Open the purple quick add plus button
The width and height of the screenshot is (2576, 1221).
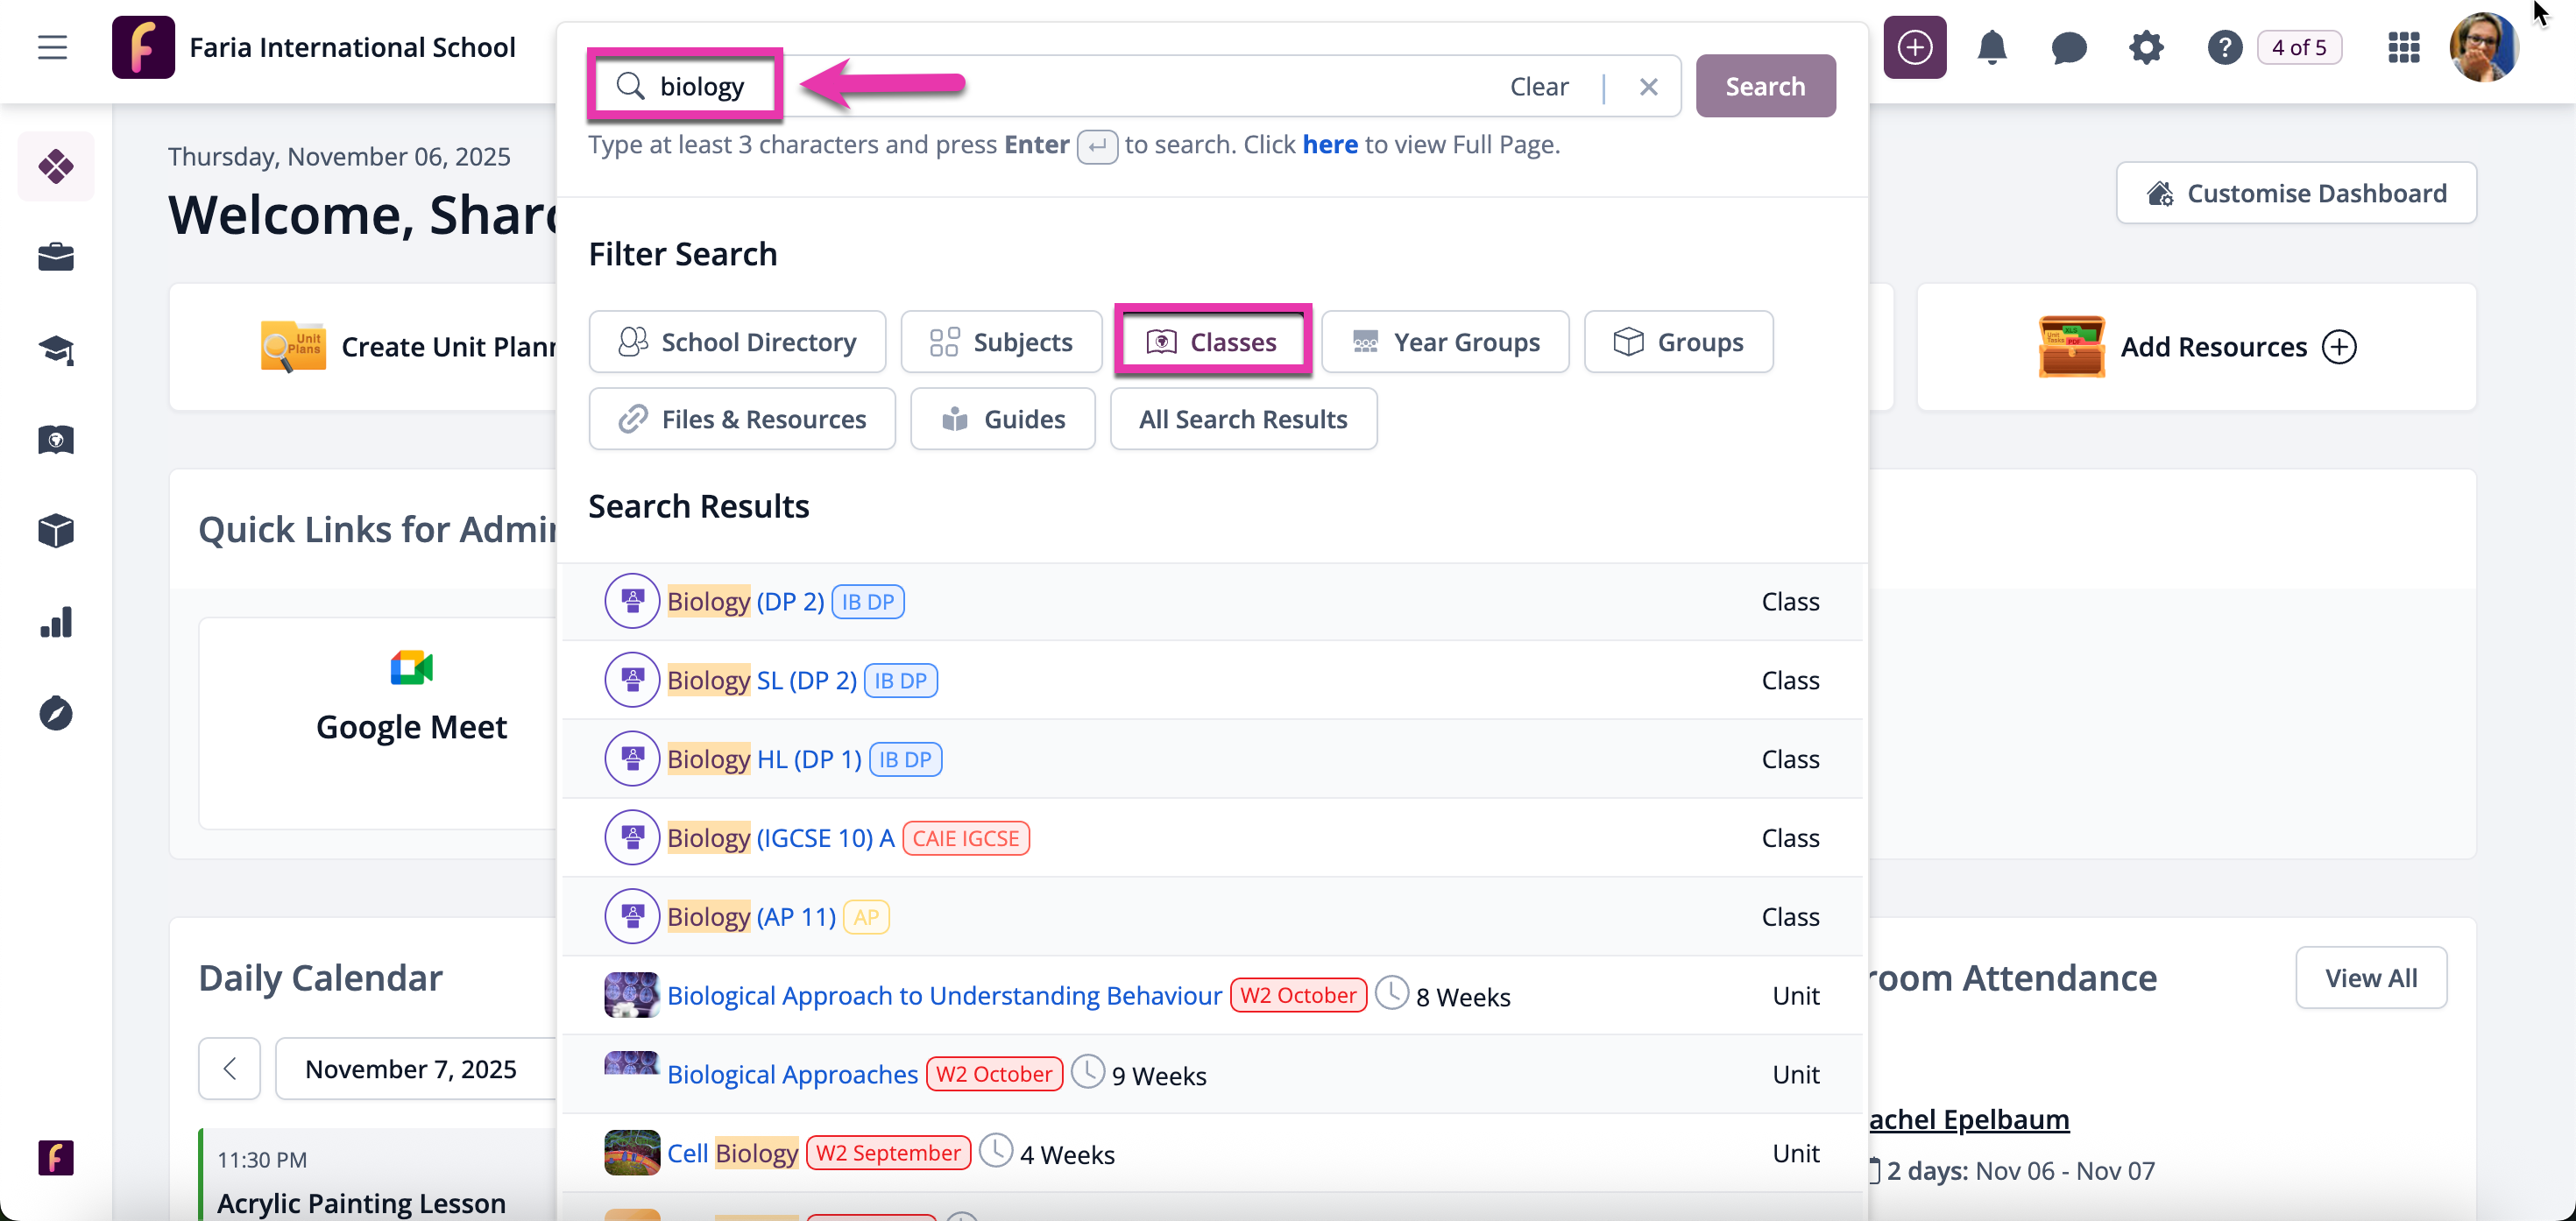1914,47
